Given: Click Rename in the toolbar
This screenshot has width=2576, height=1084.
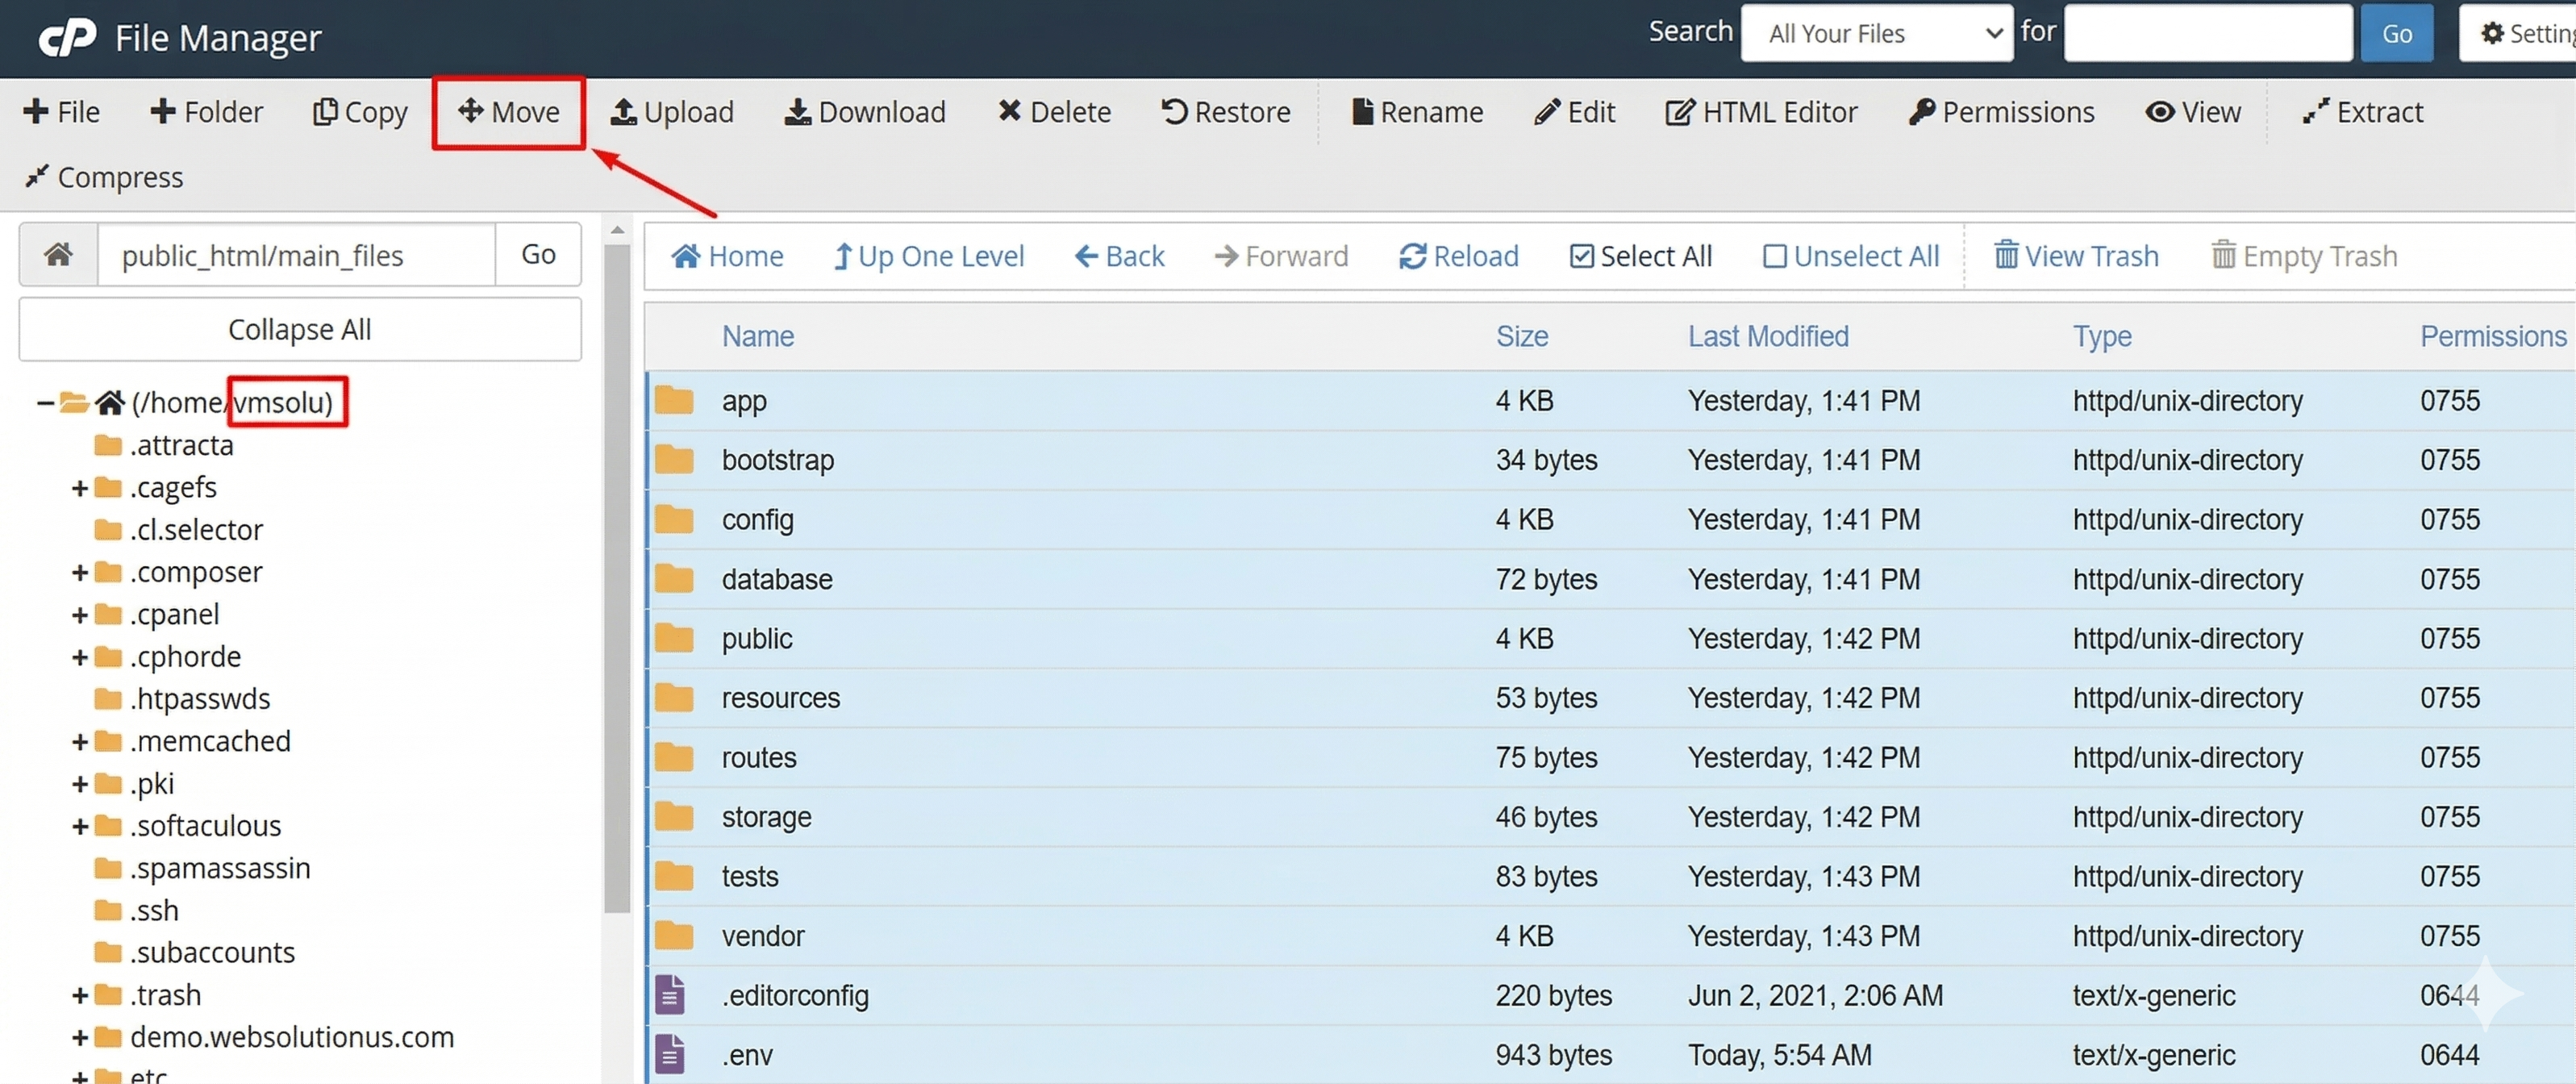Looking at the screenshot, I should (x=1417, y=112).
